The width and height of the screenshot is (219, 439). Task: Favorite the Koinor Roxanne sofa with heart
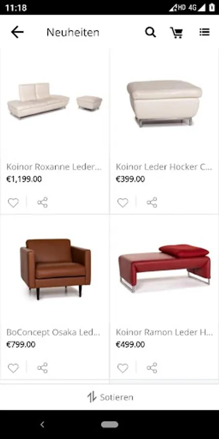13,203
